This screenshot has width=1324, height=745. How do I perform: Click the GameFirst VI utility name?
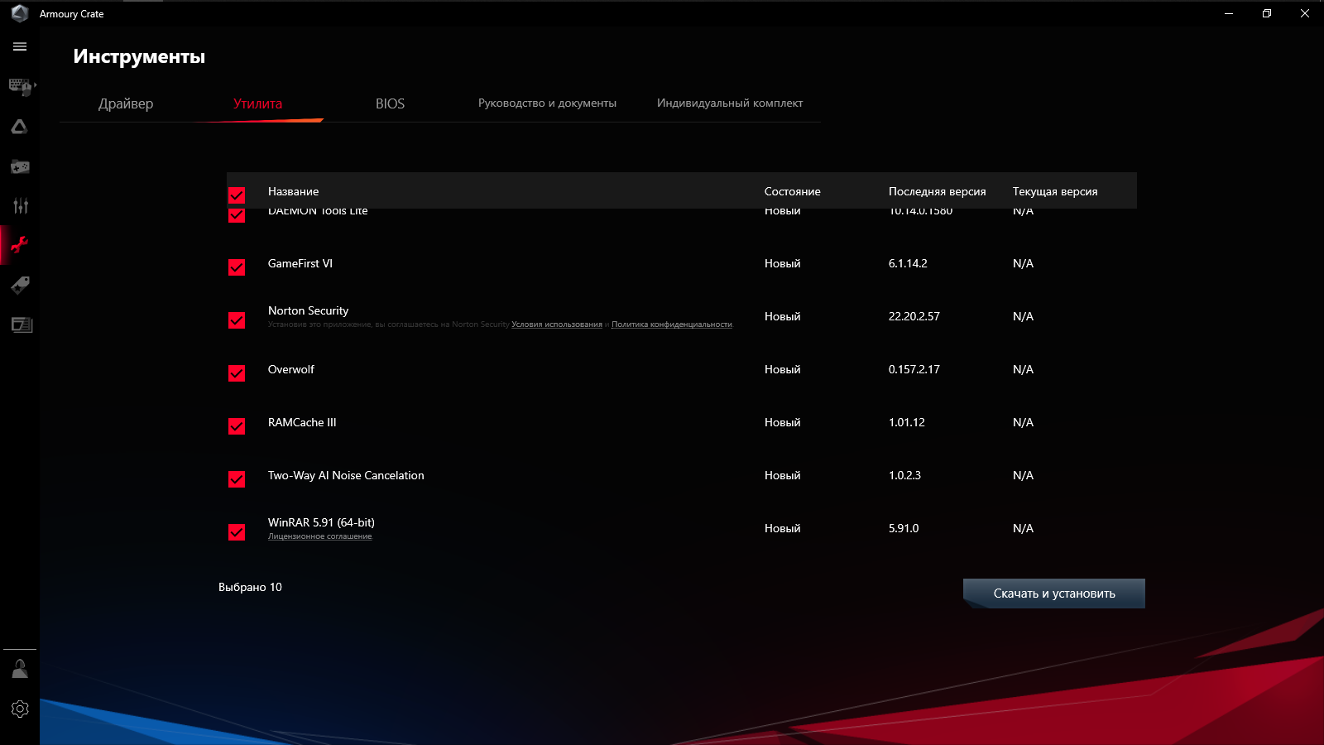point(300,263)
